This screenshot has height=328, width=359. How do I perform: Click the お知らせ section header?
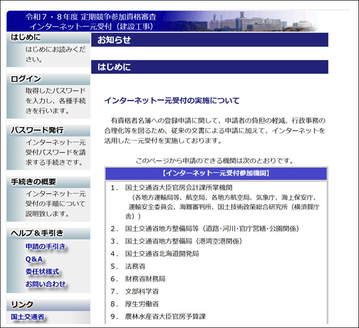coord(209,40)
